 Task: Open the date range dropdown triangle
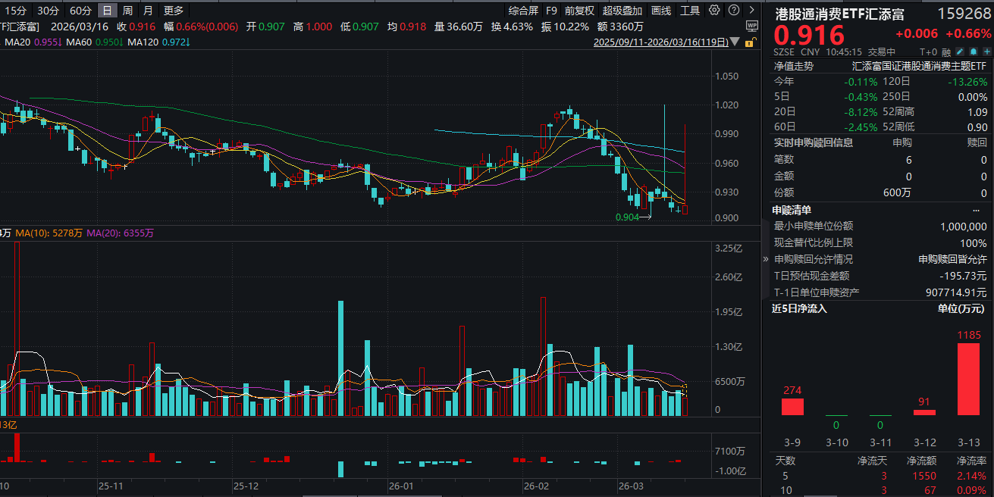(x=735, y=43)
